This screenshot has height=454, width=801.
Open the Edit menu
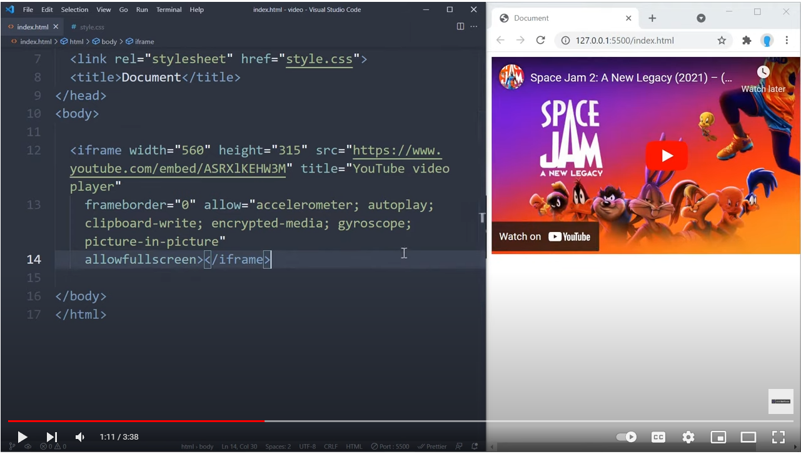click(x=48, y=9)
